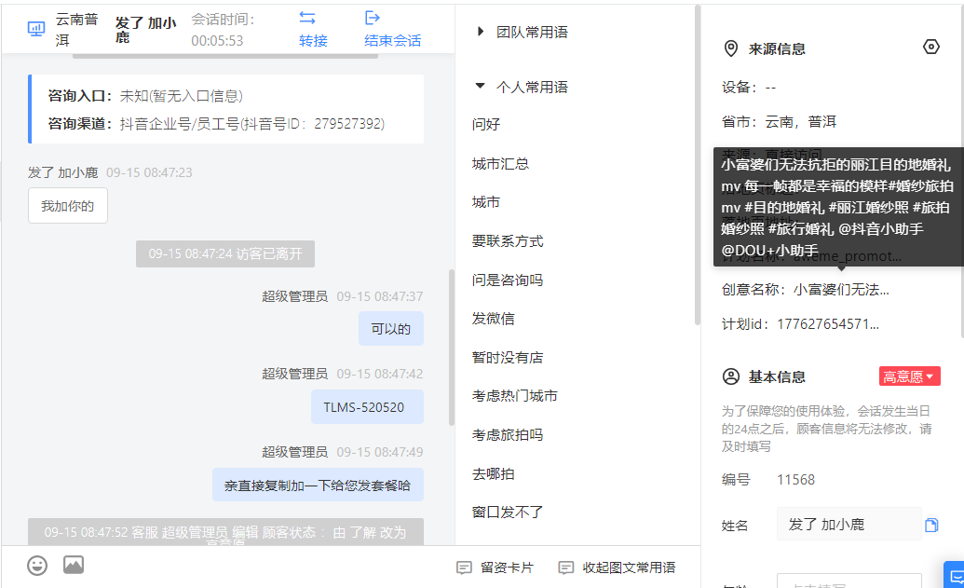Click the 省市 云南, 普洱 text
964x588 pixels.
pyautogui.click(x=779, y=122)
